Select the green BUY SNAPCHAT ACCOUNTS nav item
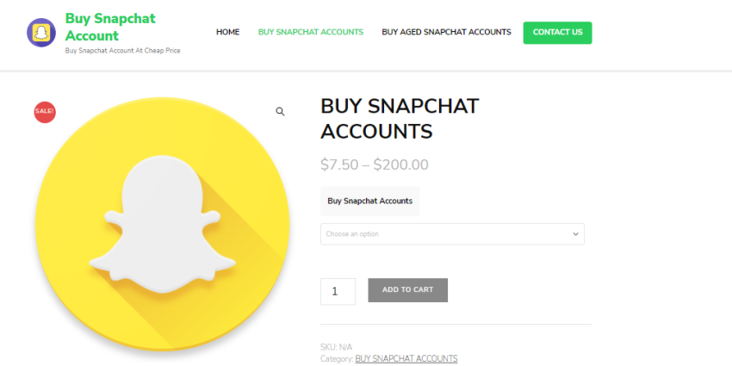 pyautogui.click(x=310, y=32)
